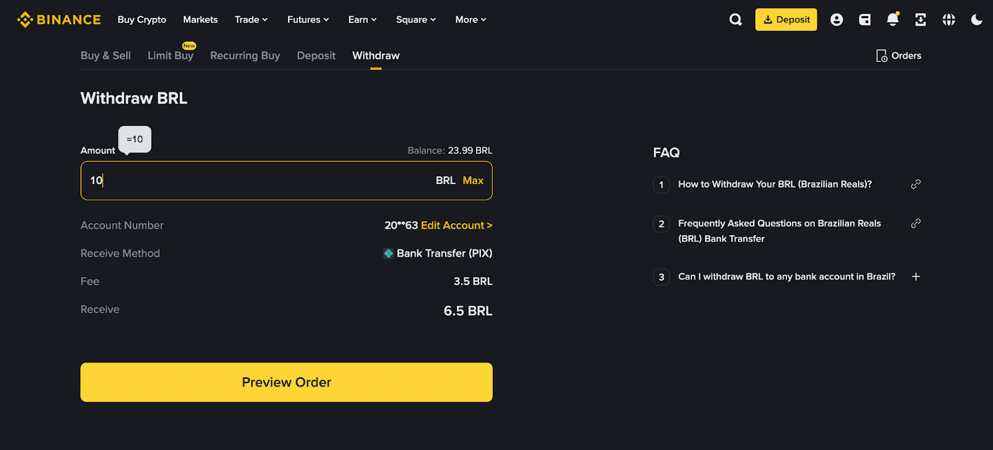Click the yellow Deposit button
The image size is (993, 450).
(x=786, y=20)
